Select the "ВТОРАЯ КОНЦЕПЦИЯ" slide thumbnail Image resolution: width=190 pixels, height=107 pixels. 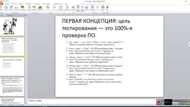(12, 87)
